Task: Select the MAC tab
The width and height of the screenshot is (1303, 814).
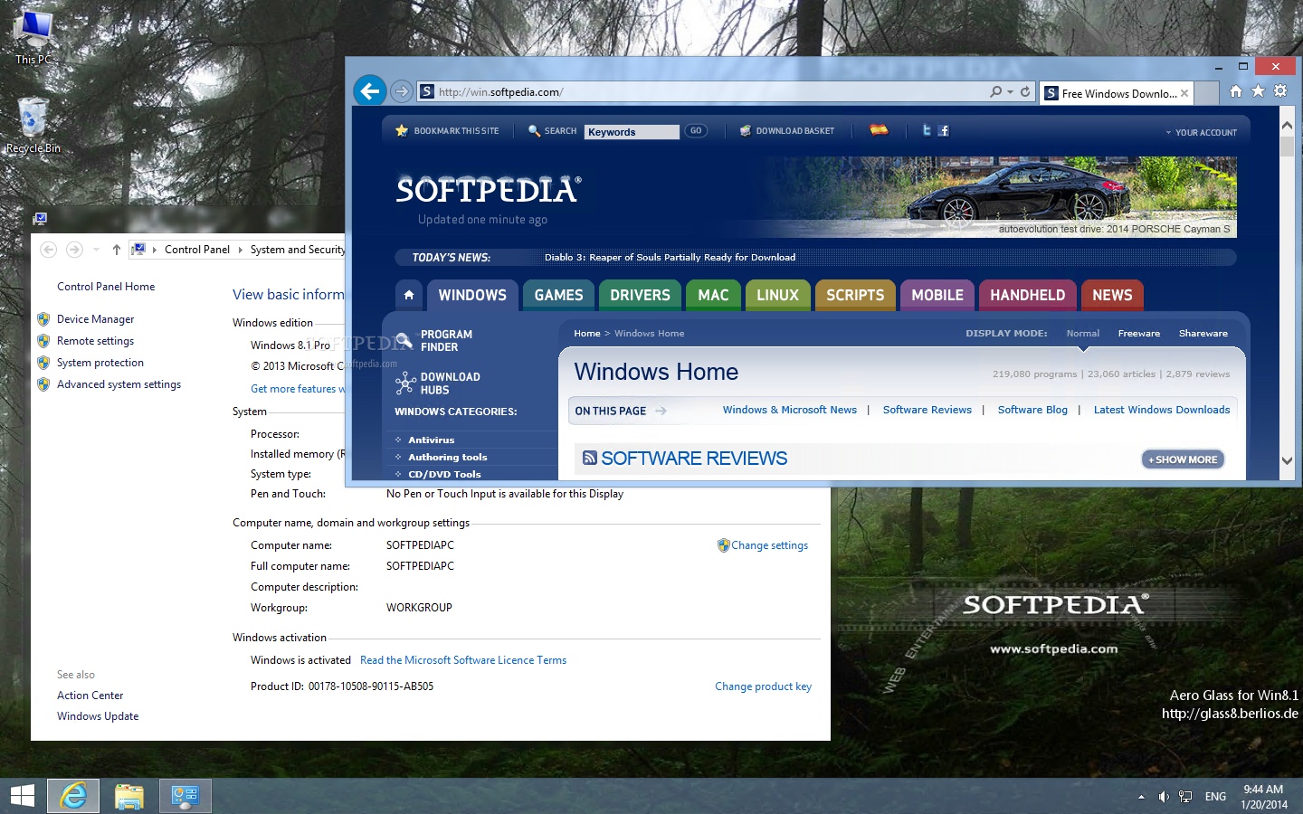Action: click(x=713, y=295)
